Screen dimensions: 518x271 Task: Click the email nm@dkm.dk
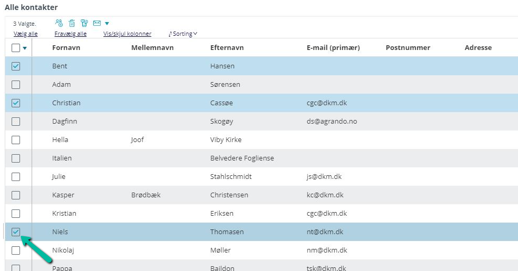327,250
